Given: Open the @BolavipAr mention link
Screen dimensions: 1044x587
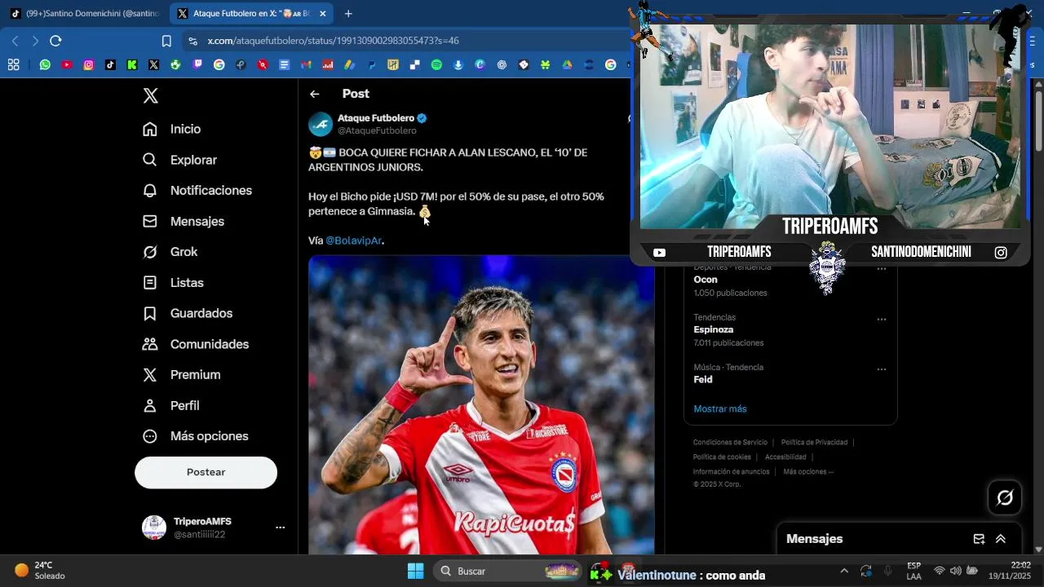Looking at the screenshot, I should pyautogui.click(x=353, y=241).
